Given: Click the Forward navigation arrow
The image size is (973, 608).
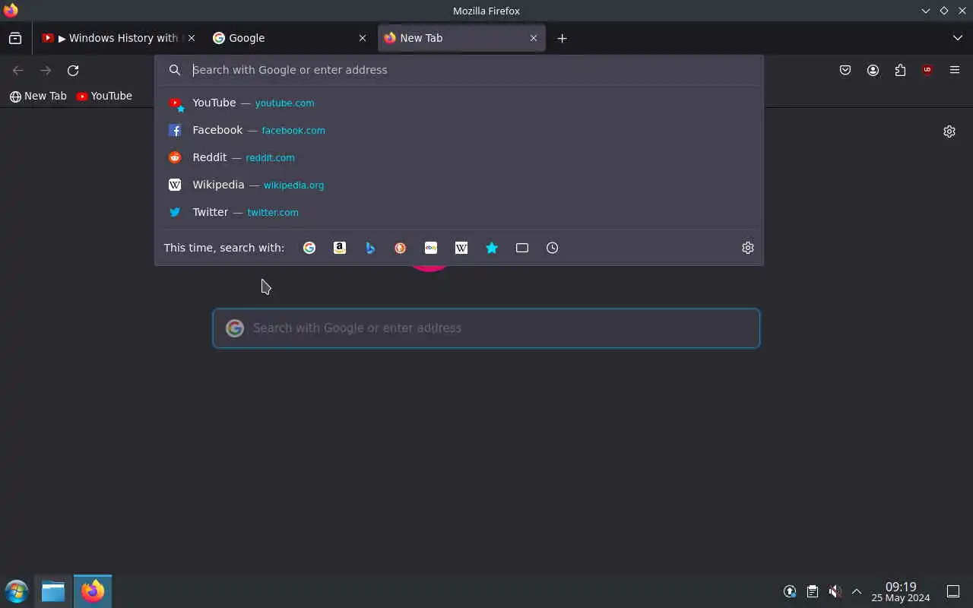Looking at the screenshot, I should tap(46, 70).
